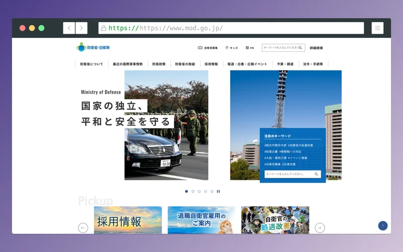Select the third slideshow dot indicator
403x252 pixels.
[199, 192]
